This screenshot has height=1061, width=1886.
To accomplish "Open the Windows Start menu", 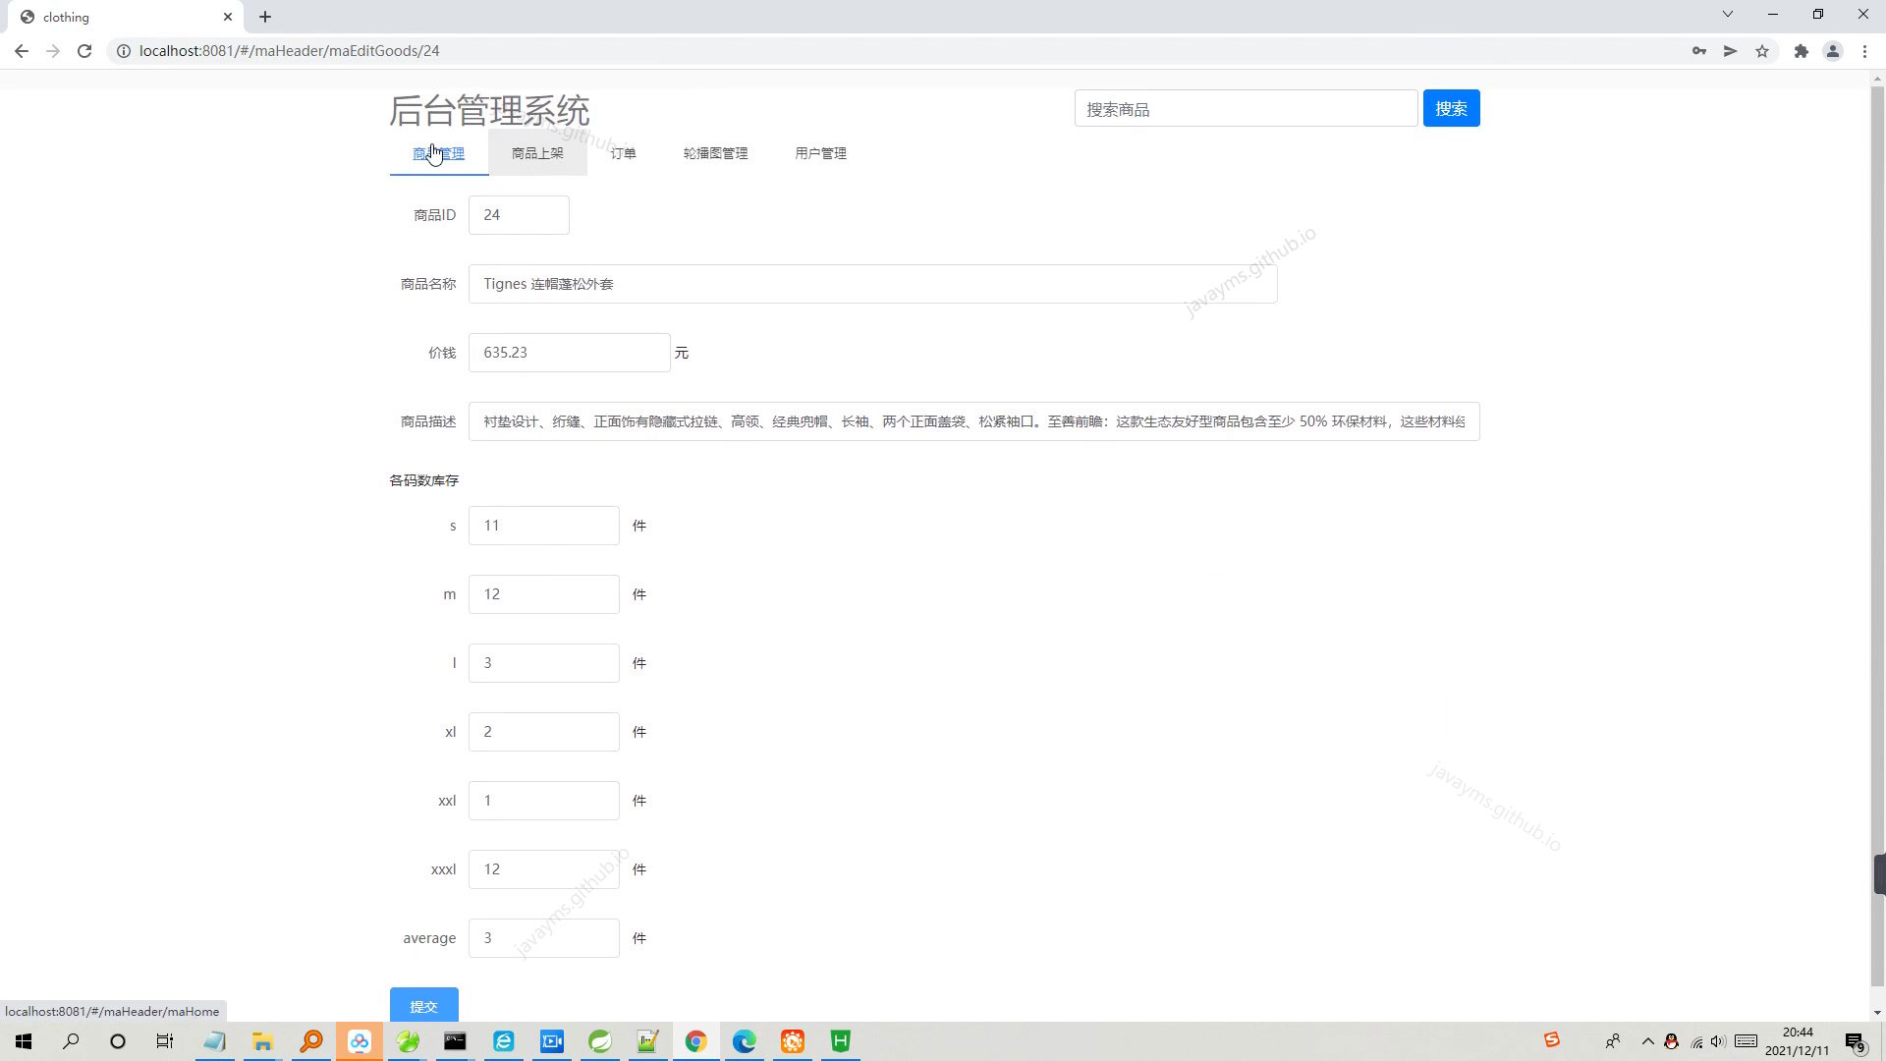I will (24, 1041).
